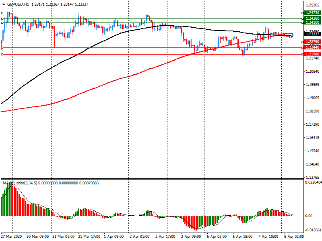Click the 8 Apr 02:00 time label
This screenshot has width=322, height=241.
point(294,237)
